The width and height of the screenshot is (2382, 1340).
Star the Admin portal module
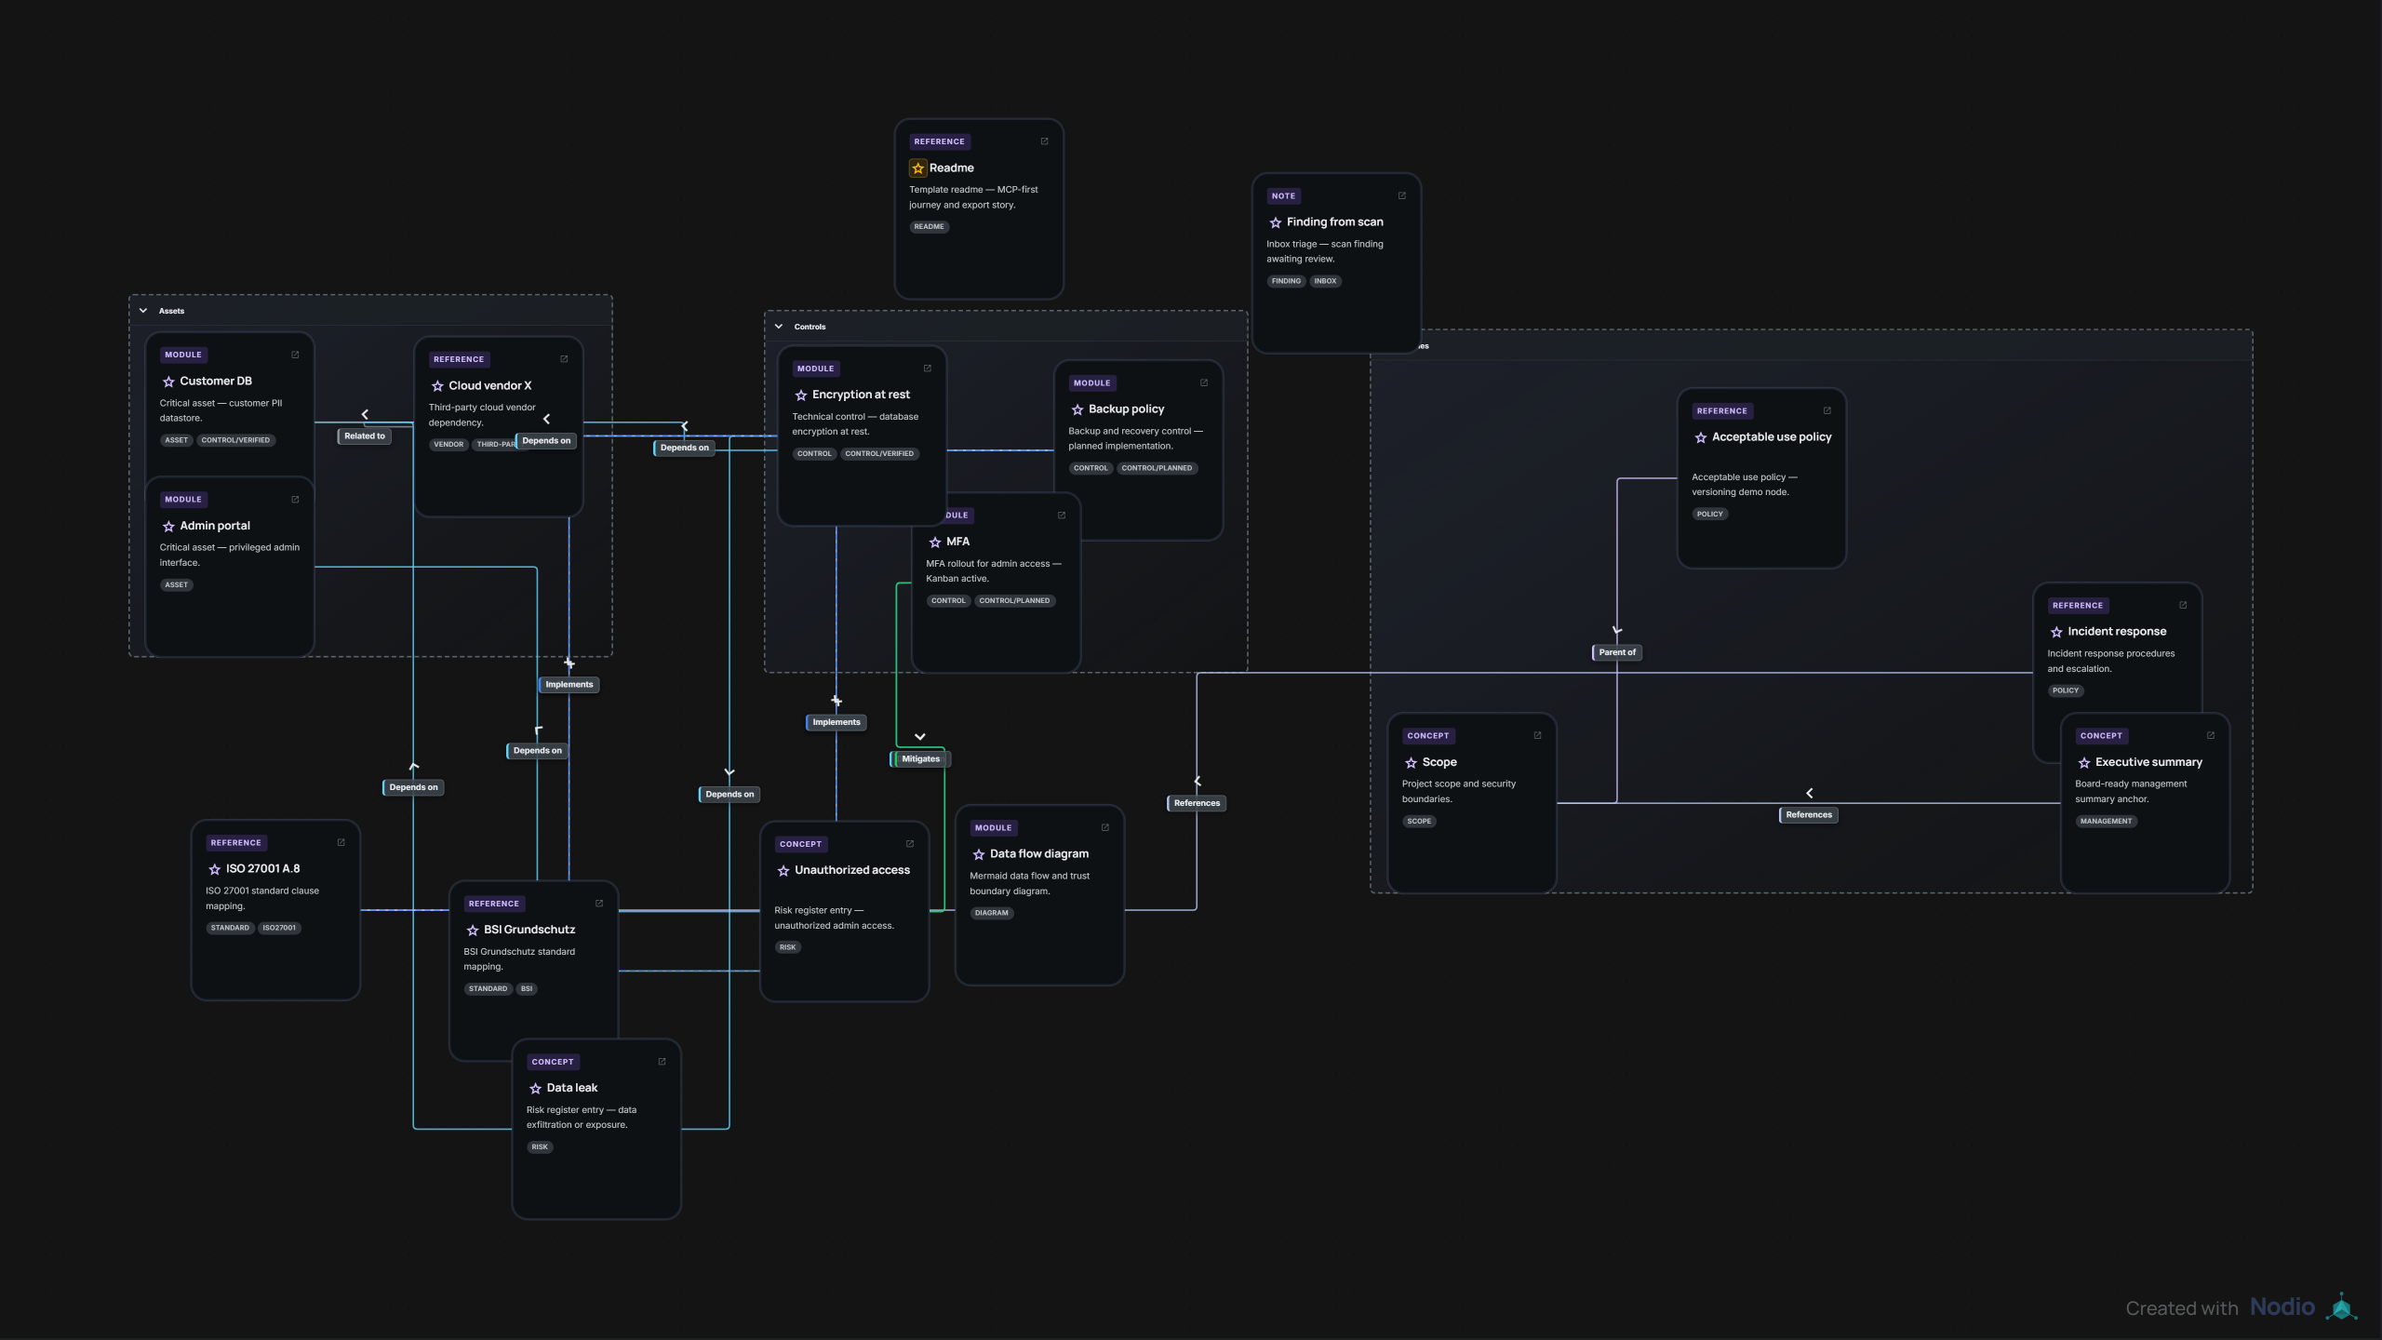(168, 527)
